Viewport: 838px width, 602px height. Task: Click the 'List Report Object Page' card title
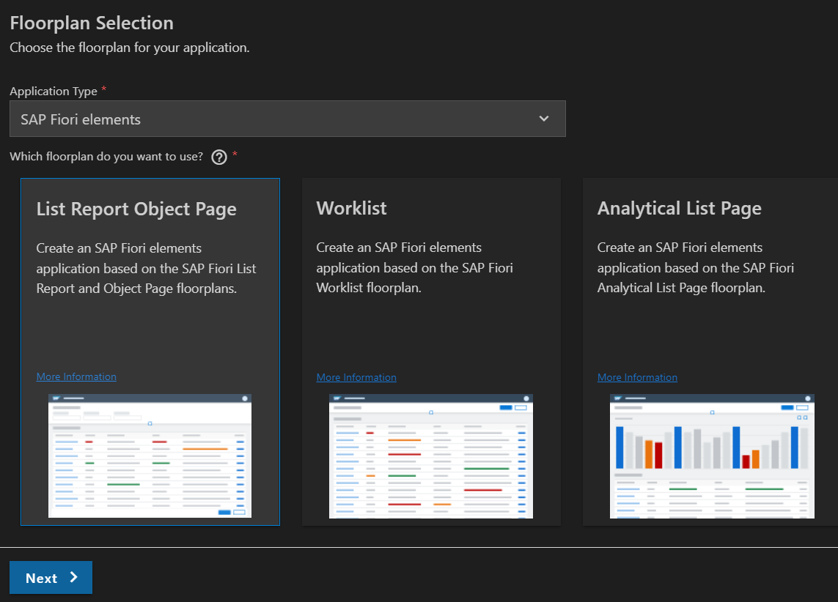pyautogui.click(x=136, y=209)
